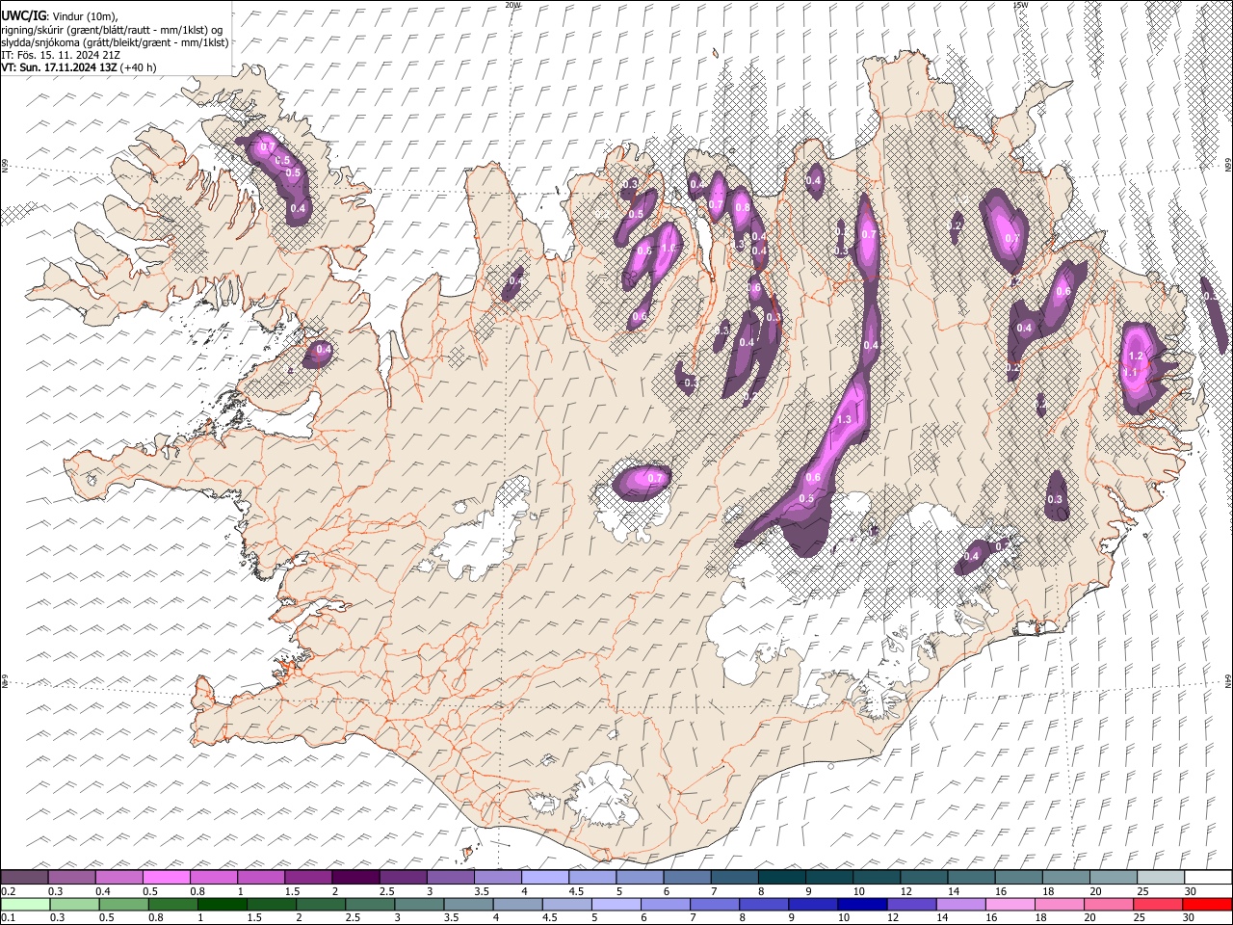Select bright red above-30 swatch, lower legend row
The height and width of the screenshot is (925, 1233).
click(1207, 904)
